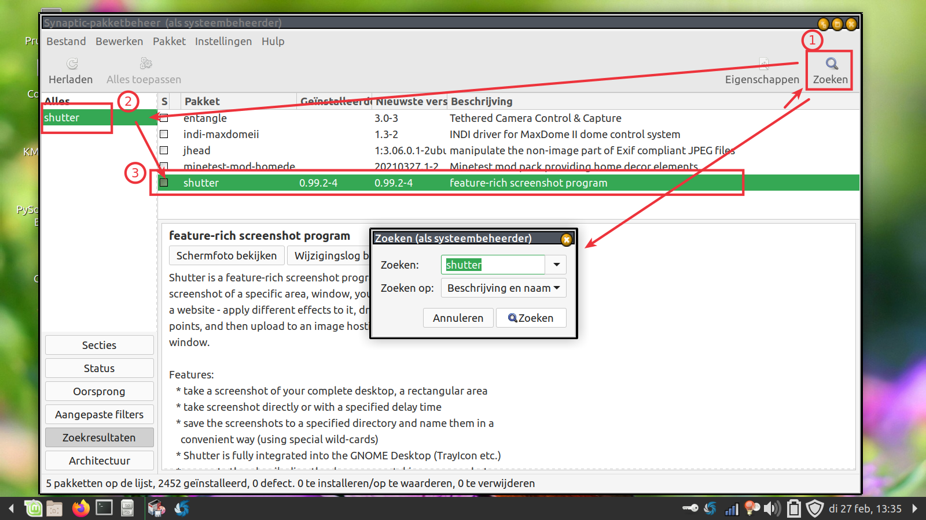Screen dimensions: 926x520
Task: Open the Instellingen menu
Action: click(x=223, y=42)
